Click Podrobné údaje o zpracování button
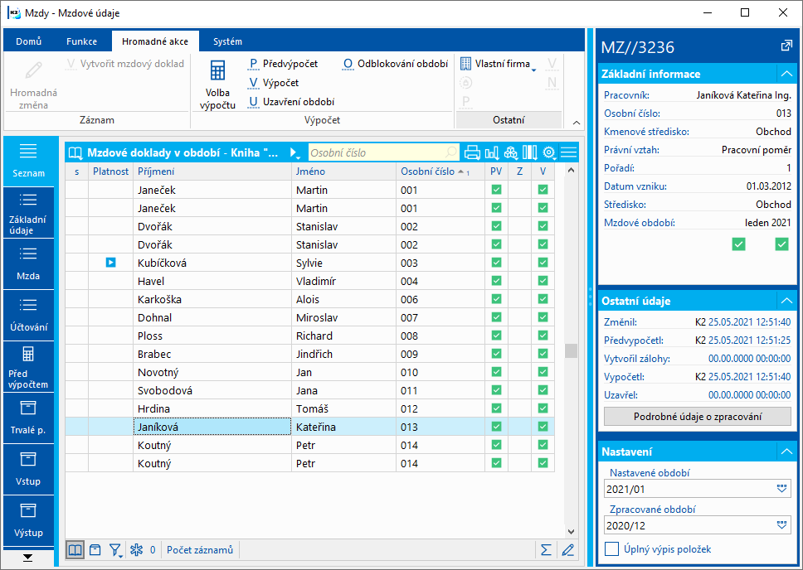Image resolution: width=803 pixels, height=570 pixels. (697, 416)
